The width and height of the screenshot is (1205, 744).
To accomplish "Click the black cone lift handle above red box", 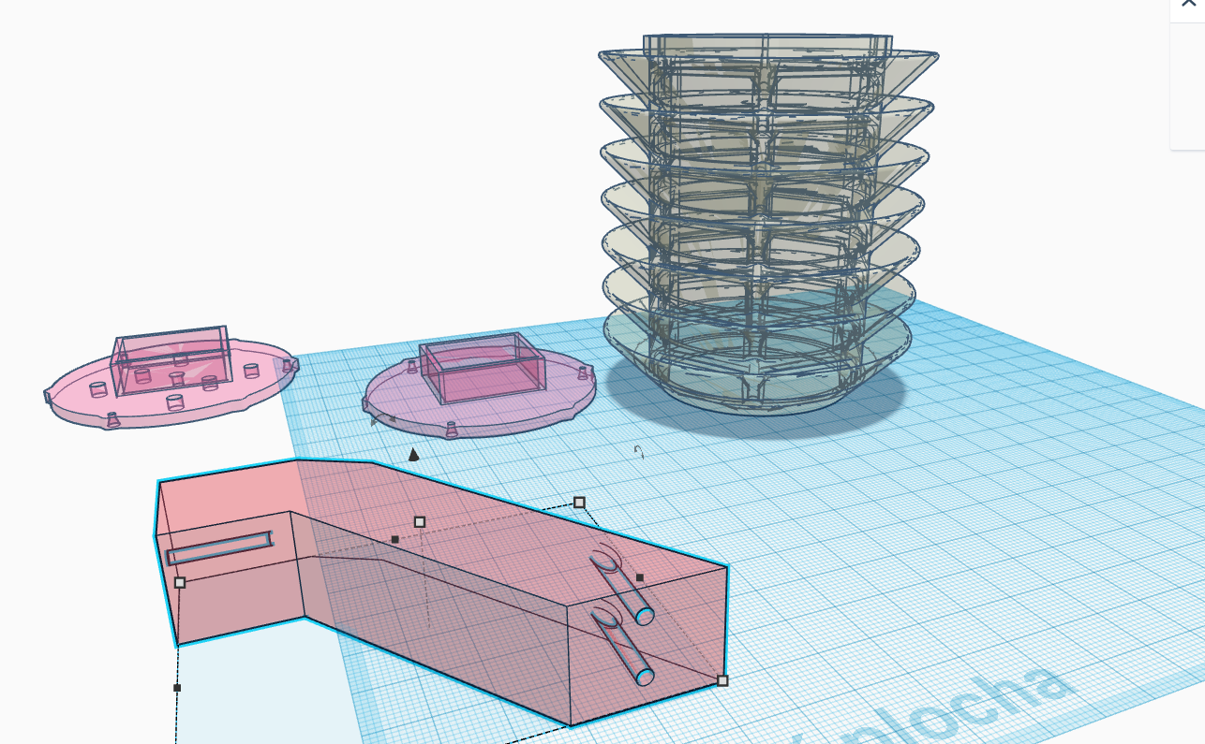I will 413,454.
